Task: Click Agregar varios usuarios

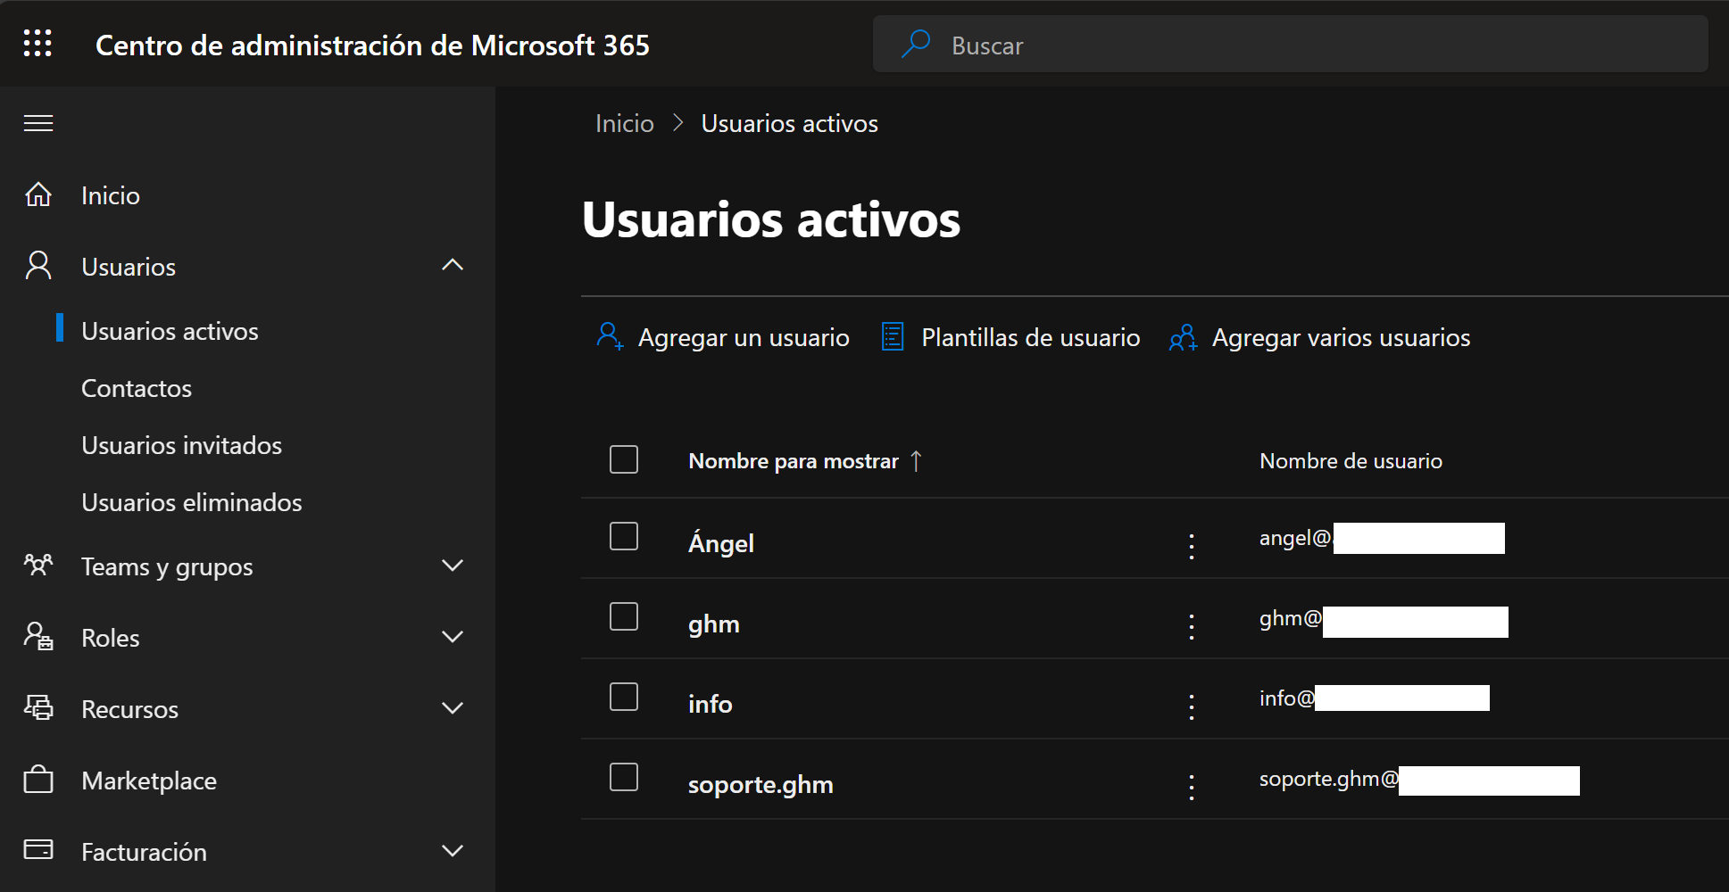Action: coord(1340,337)
